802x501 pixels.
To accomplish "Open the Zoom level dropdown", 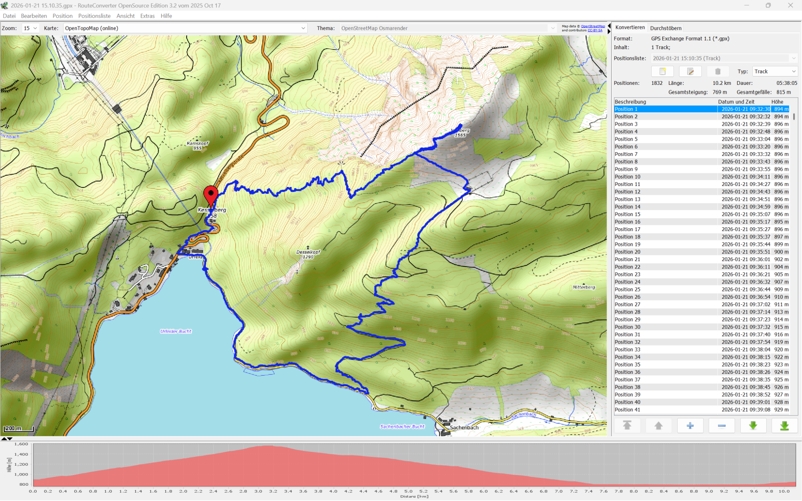I will 31,28.
